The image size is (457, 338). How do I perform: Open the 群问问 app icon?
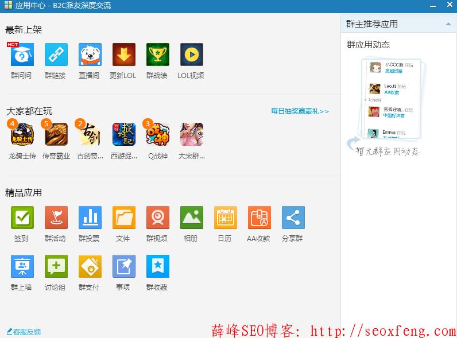click(22, 55)
